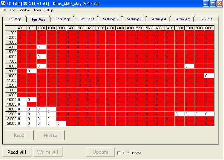The image size is (224, 160).
Task: Select the Settings 1 tab
Action: (87, 19)
